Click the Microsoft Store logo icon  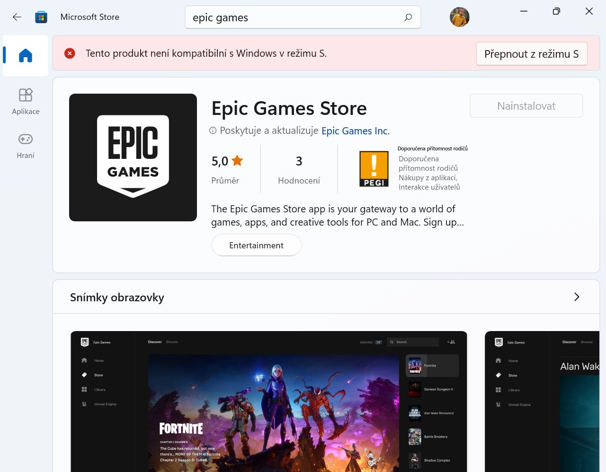pos(41,17)
